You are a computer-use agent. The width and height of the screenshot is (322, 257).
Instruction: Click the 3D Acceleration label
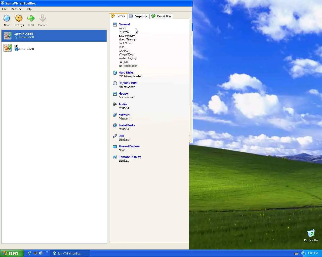tap(128, 66)
